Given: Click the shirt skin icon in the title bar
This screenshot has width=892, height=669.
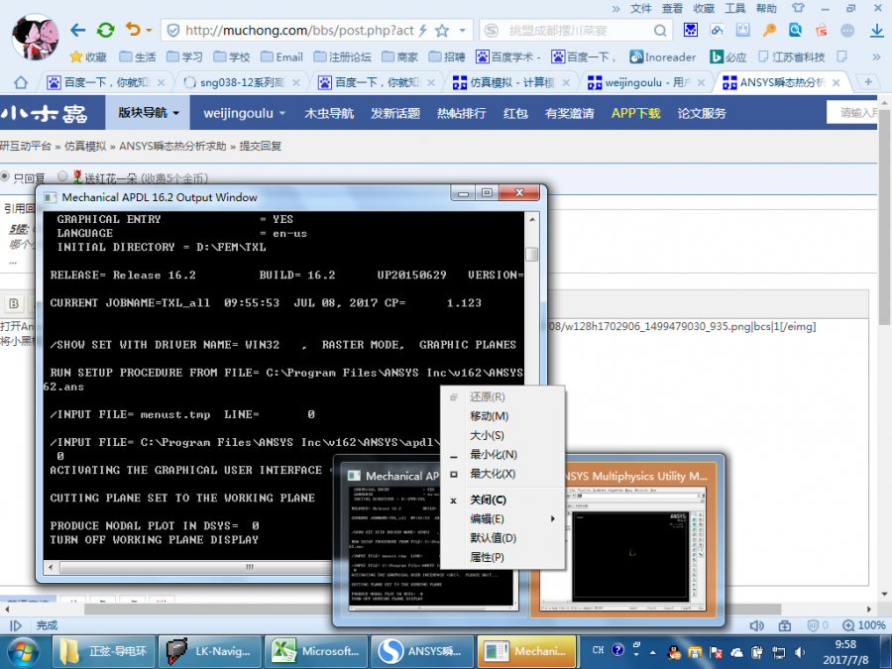Looking at the screenshot, I should click(x=798, y=8).
